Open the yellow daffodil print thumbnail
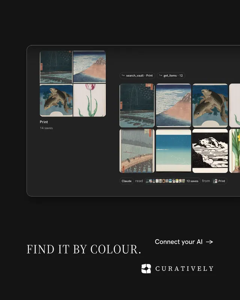Image resolution: width=240 pixels, height=300 pixels. coord(235,151)
